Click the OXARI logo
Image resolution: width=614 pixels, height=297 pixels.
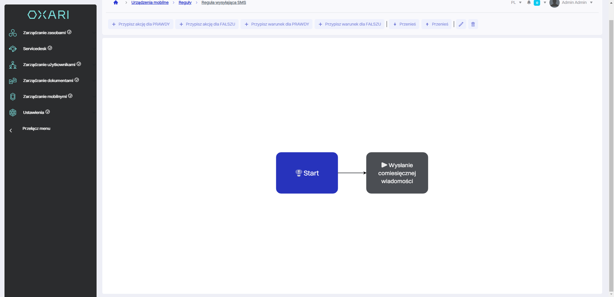coord(48,15)
